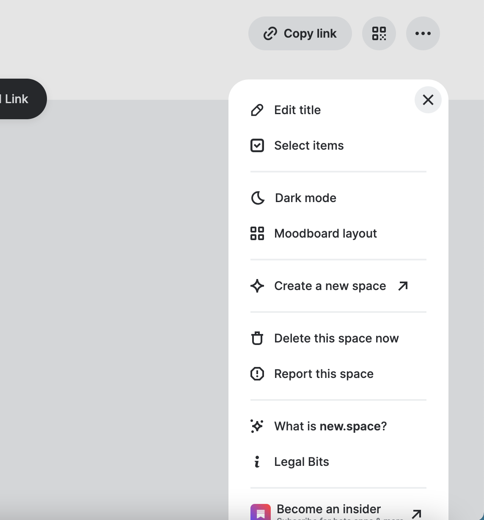The width and height of the screenshot is (484, 520).
Task: Toggle Dark mode via the moon icon
Action: [x=258, y=198]
